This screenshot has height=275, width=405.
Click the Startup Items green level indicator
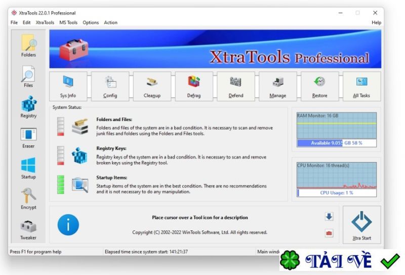(x=60, y=184)
